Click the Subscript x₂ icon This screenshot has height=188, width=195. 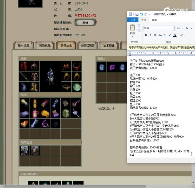pyautogui.click(x=165, y=35)
